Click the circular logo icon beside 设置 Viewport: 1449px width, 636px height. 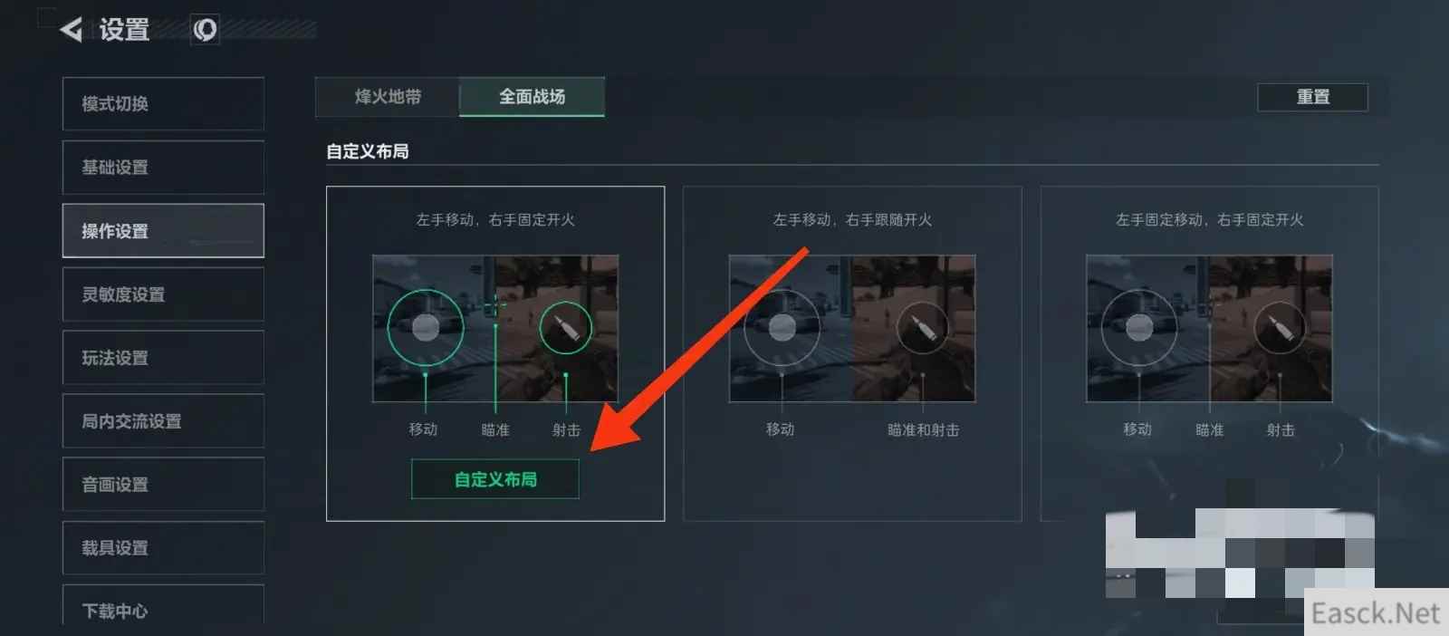click(205, 30)
